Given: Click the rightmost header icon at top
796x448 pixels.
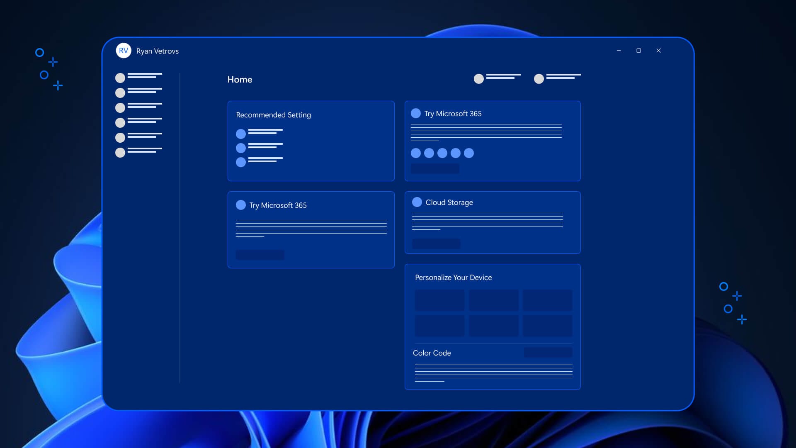Looking at the screenshot, I should 539,79.
